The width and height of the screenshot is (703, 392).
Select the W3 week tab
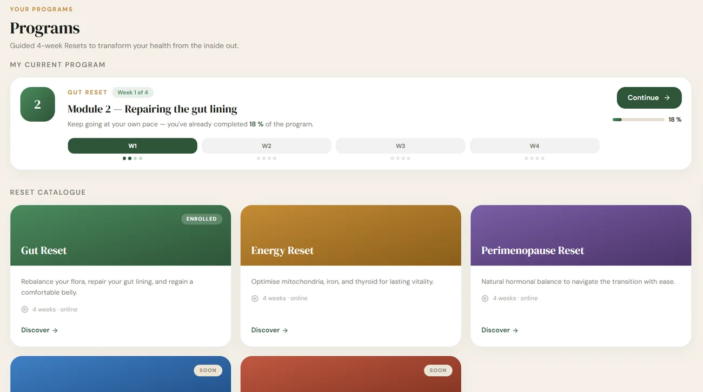(x=401, y=146)
